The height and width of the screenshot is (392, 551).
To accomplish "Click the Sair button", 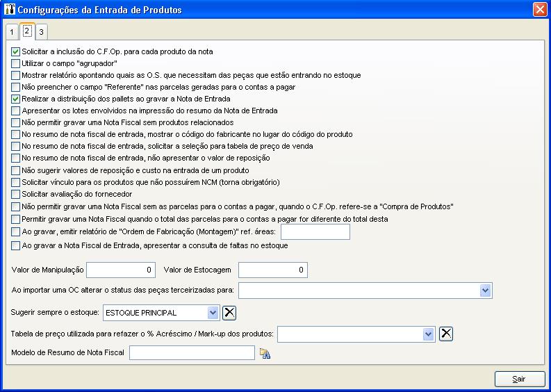I will pos(519,379).
